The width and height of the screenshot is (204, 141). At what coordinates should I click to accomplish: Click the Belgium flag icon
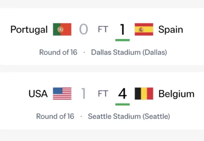pos(144,94)
